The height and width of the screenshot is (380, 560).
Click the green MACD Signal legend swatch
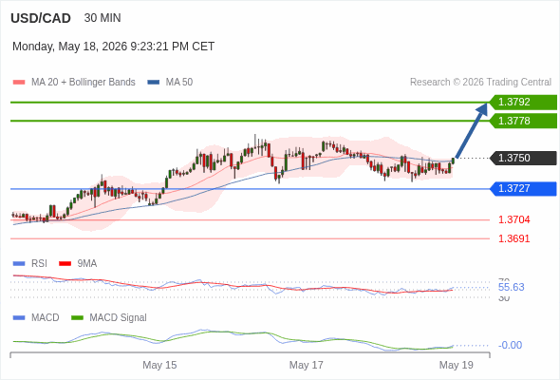pos(77,318)
